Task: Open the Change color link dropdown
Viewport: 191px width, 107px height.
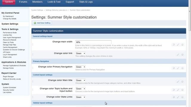Action: pyautogui.click(x=80, y=53)
